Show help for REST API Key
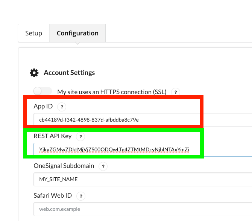The height and width of the screenshot is (221, 252). point(81,136)
